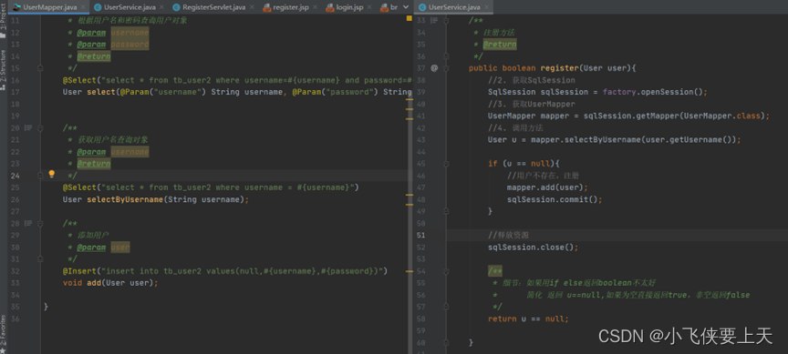Collapse the register method fold at line 37
This screenshot has height=354, width=788.
point(446,68)
